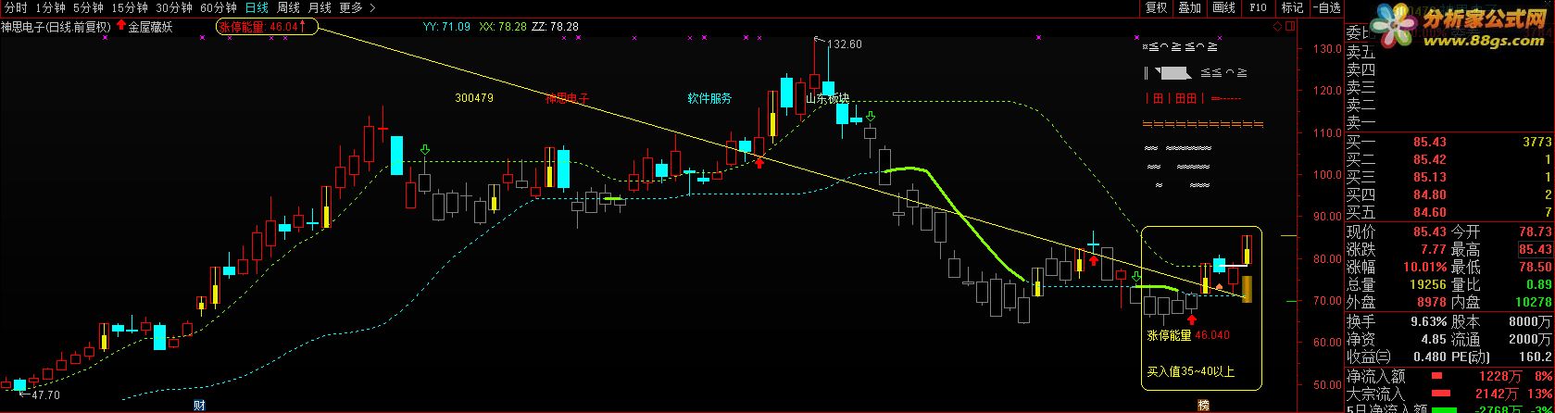This screenshot has width=1555, height=413.
Task: Click the 叠加 overlay button
Action: [x=1189, y=7]
